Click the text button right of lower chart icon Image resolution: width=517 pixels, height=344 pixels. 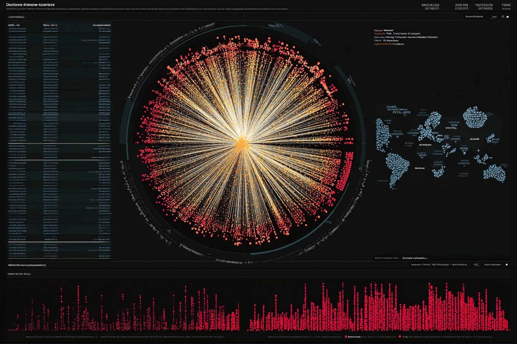[x=493, y=265]
